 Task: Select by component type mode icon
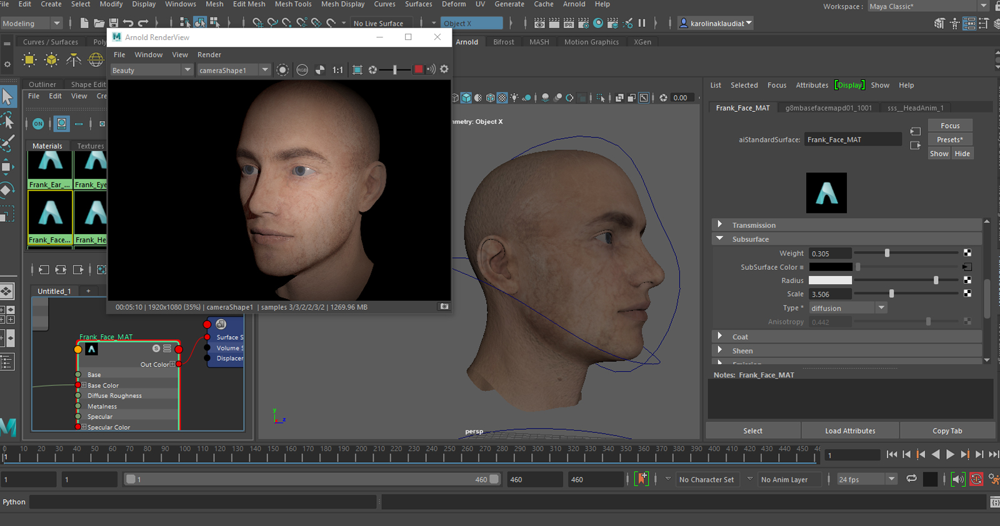(x=214, y=23)
